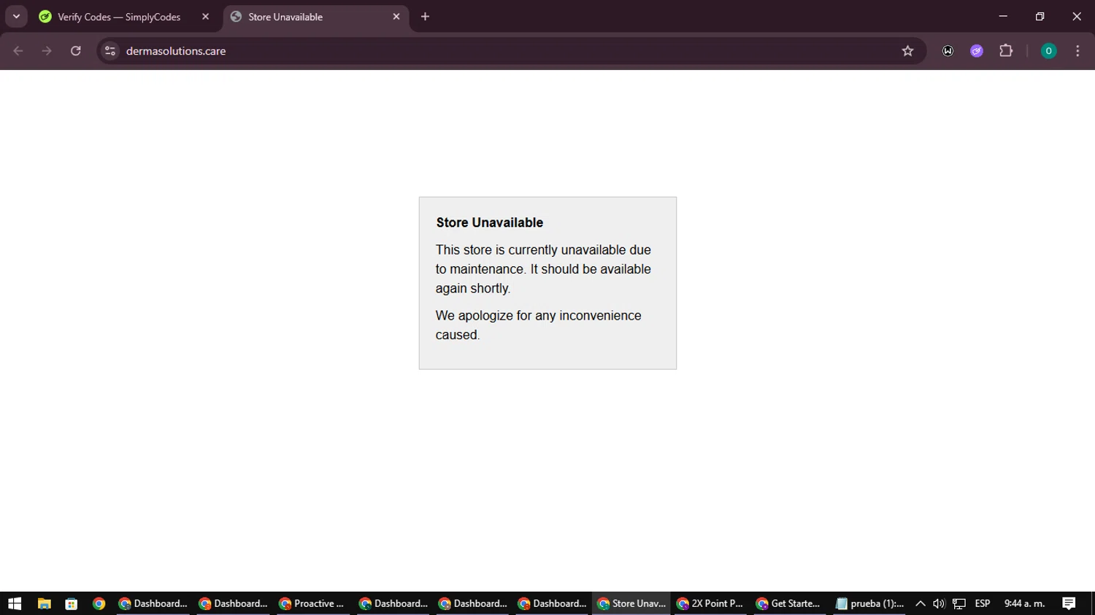Switch to Store Unav... taskbar window
The image size is (1095, 615).
point(631,603)
